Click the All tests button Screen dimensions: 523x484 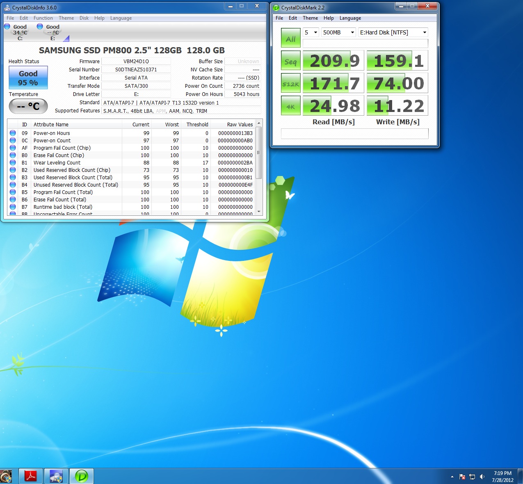pos(290,38)
